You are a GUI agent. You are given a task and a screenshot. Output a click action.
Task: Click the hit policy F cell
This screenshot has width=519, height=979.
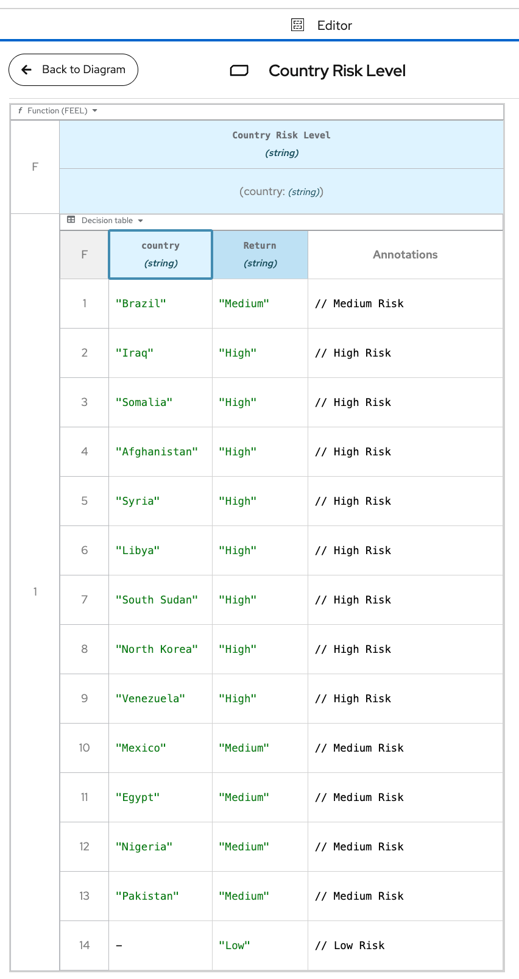84,255
